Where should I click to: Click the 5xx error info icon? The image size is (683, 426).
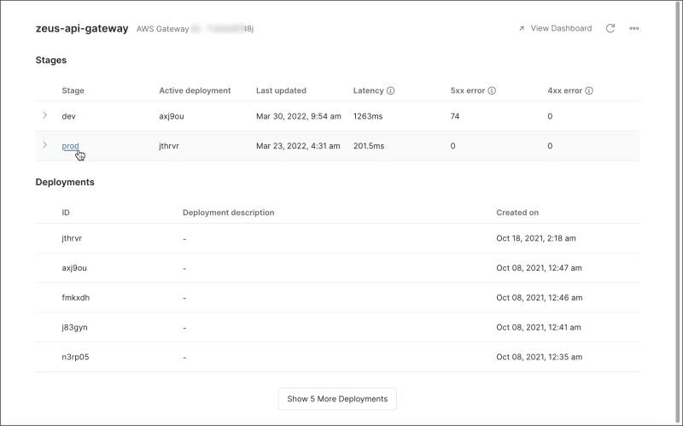tap(492, 90)
